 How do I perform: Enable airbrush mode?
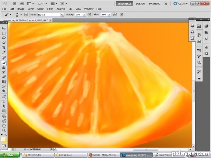115,14
